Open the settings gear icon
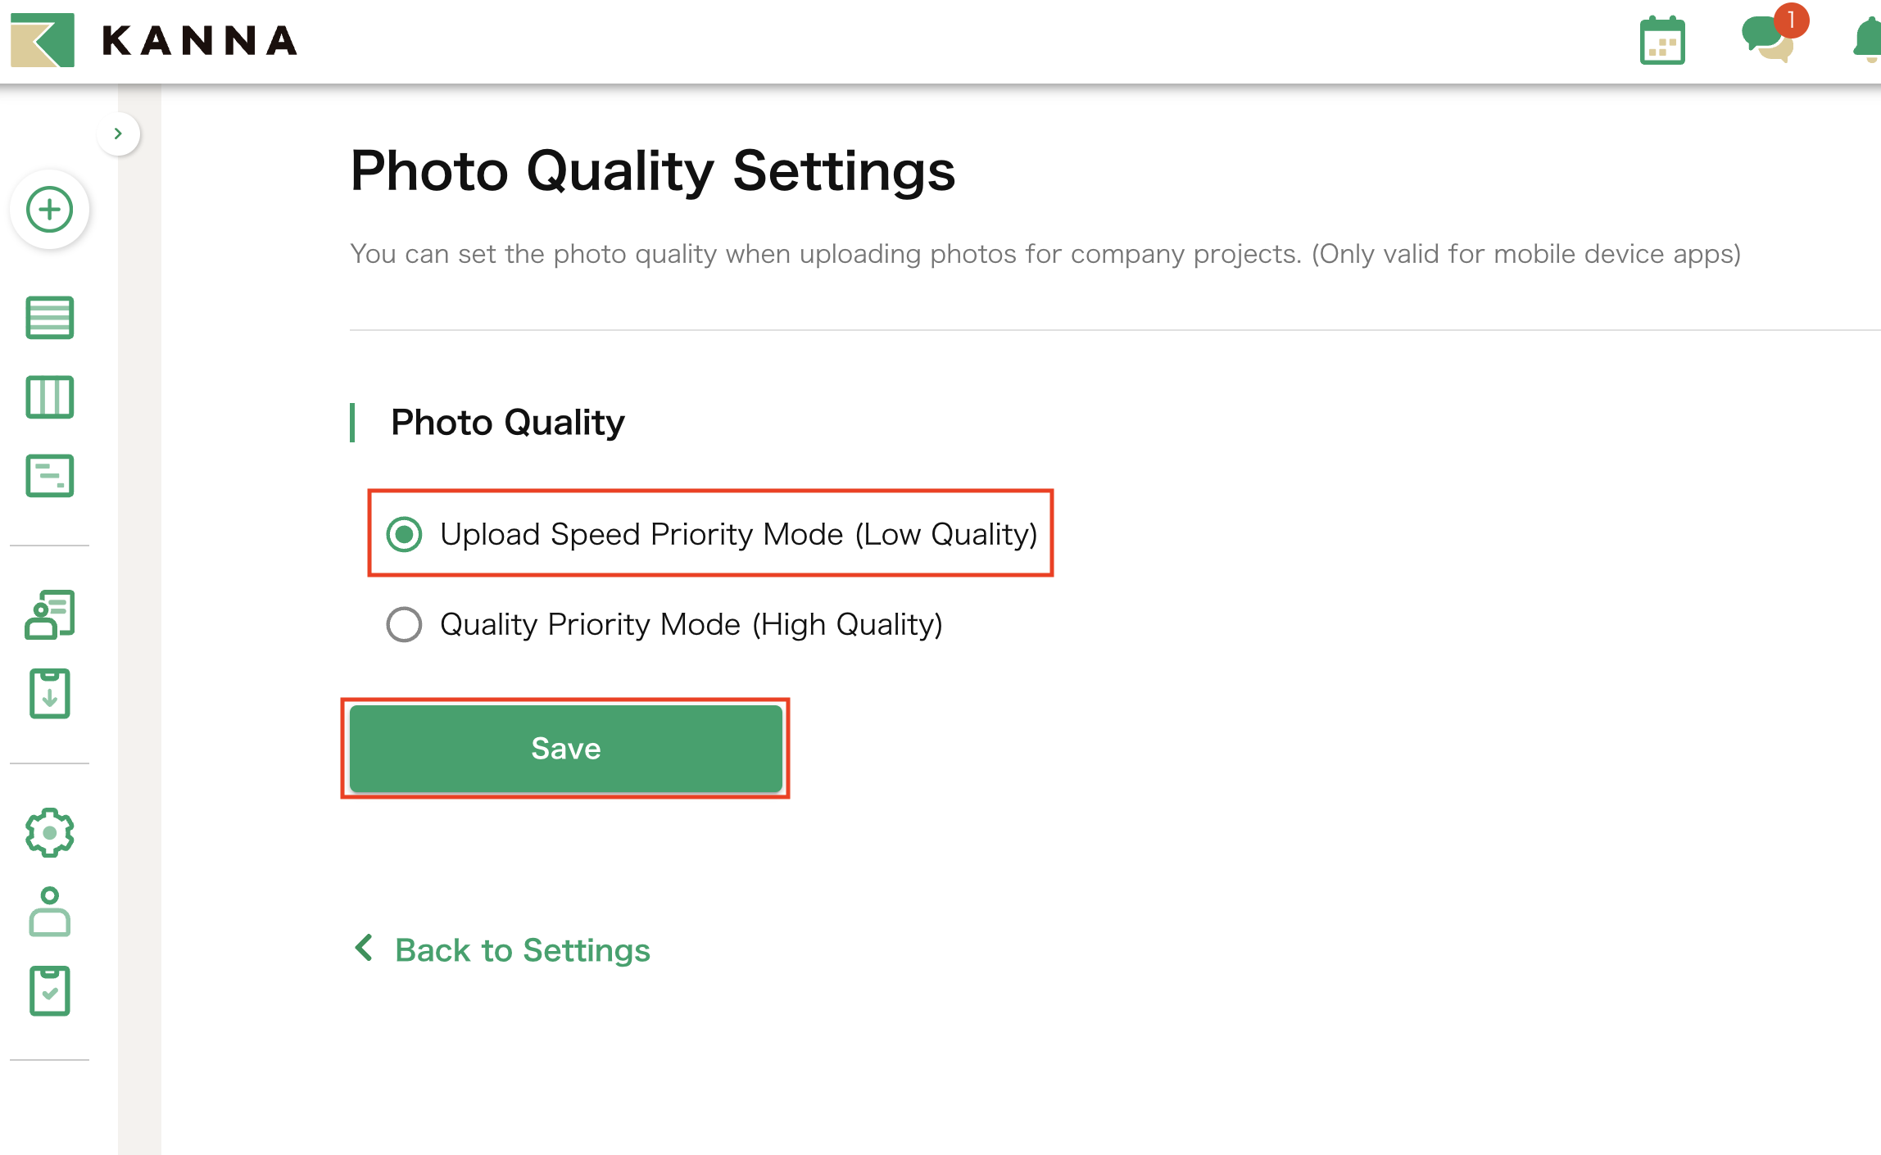This screenshot has width=1881, height=1155. click(x=49, y=832)
